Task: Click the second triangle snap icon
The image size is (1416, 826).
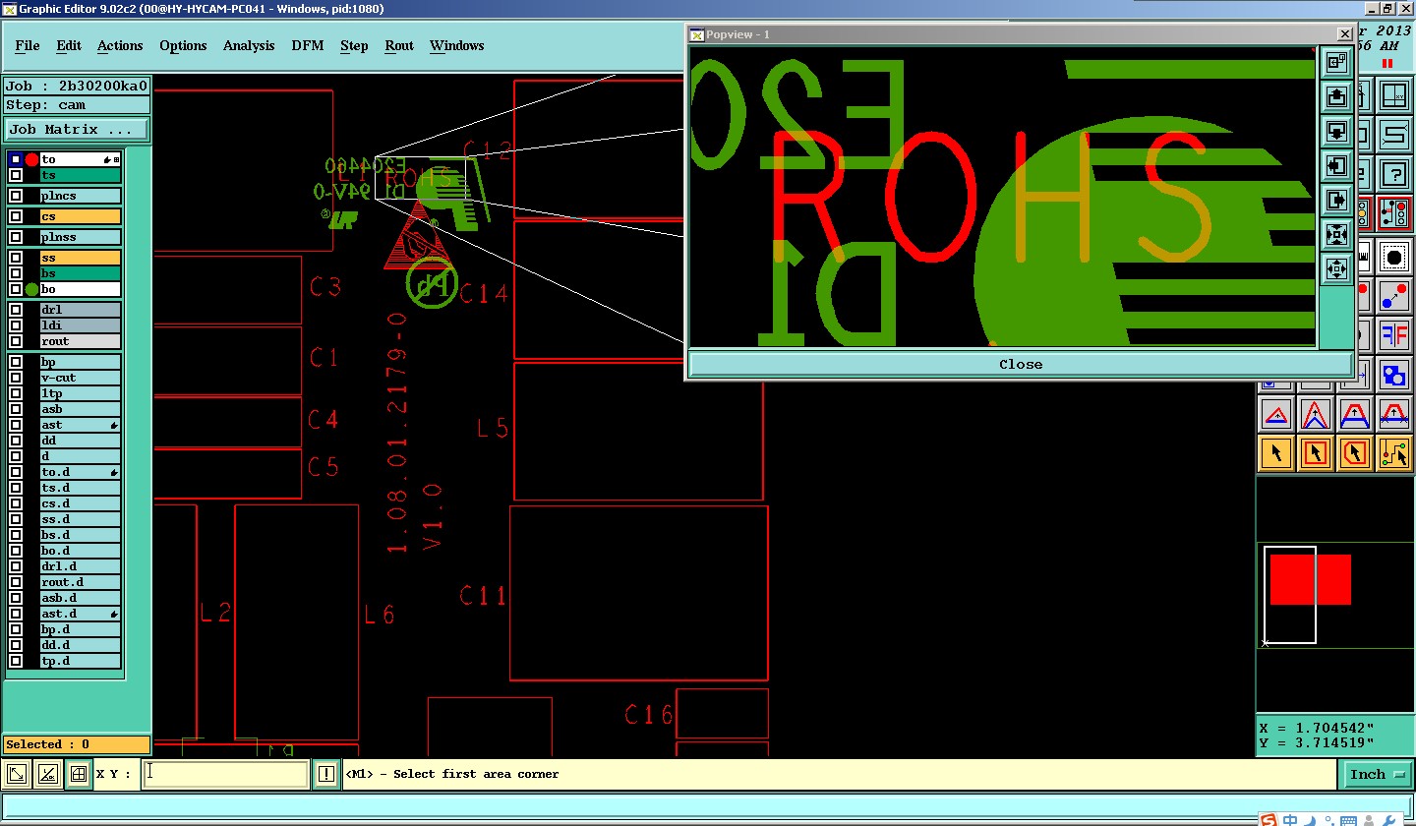Action: tap(1316, 415)
